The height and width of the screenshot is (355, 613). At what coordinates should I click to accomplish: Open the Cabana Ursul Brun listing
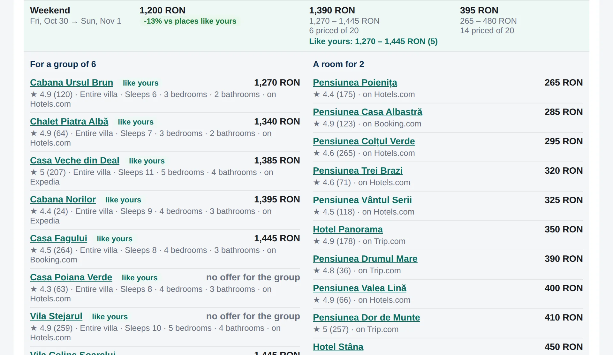click(72, 82)
